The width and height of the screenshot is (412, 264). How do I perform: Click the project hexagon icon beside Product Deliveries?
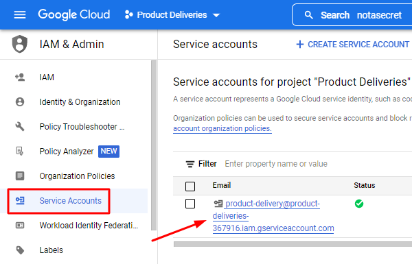click(128, 14)
